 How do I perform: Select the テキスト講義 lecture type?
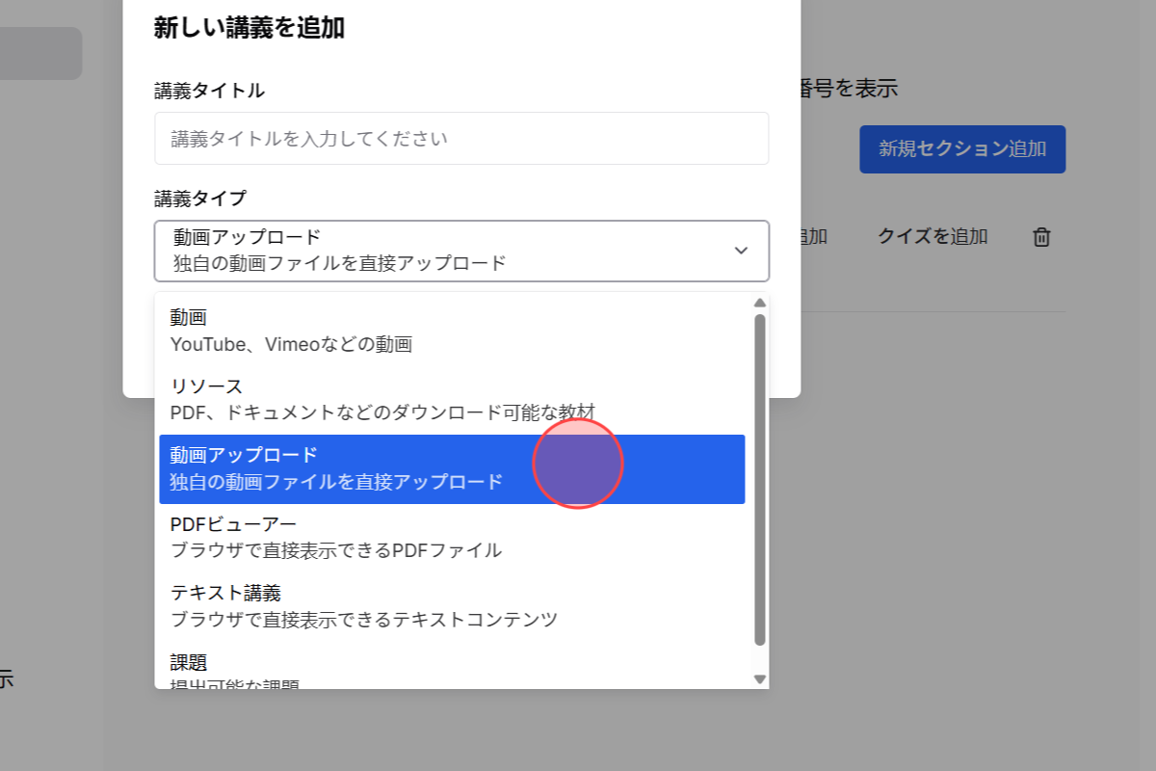(x=385, y=605)
